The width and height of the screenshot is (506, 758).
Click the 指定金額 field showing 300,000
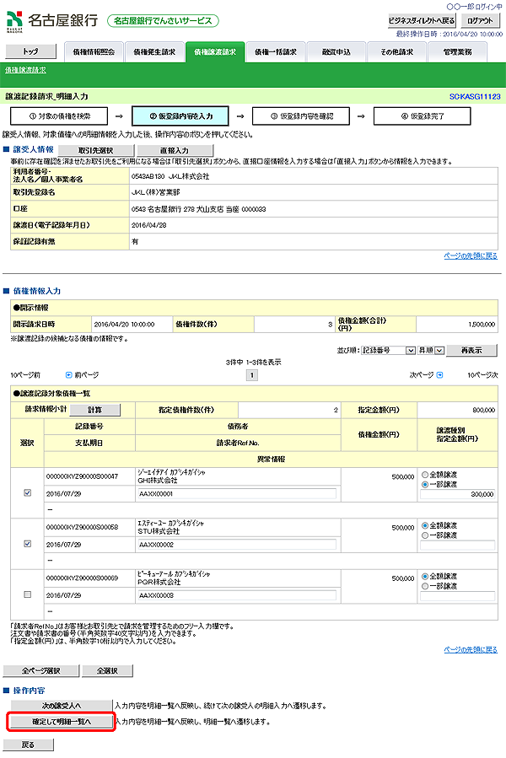pos(458,494)
